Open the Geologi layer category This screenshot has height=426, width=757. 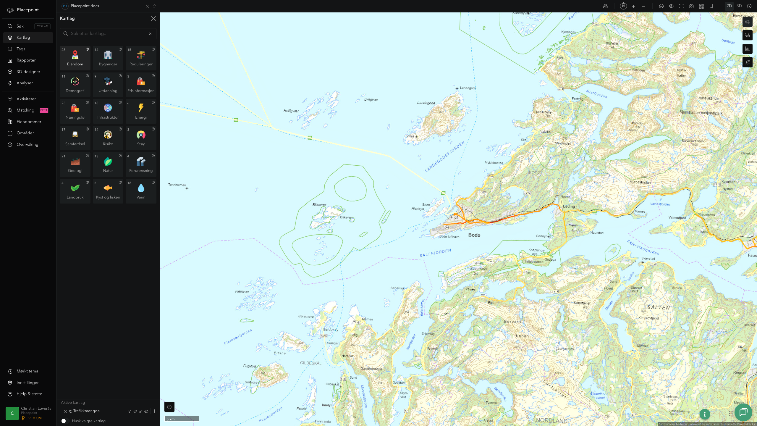coord(75,164)
